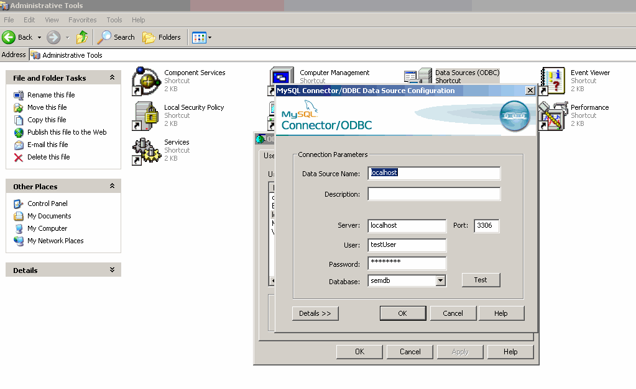Click Publish this file to the Web
This screenshot has height=389, width=636.
(x=67, y=132)
